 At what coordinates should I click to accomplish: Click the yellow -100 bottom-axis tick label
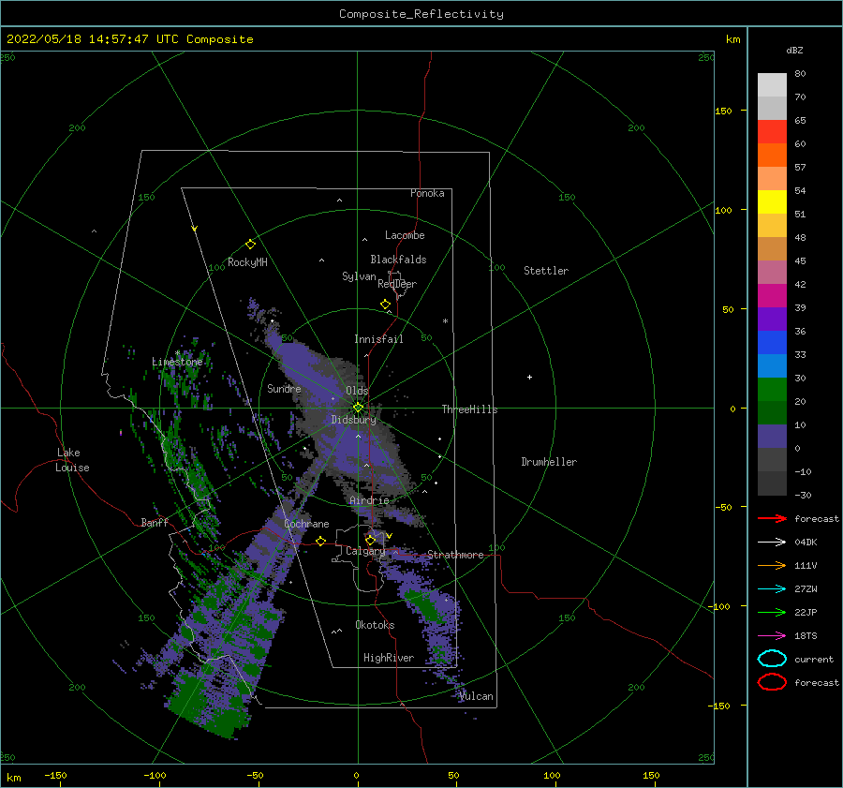pos(155,775)
